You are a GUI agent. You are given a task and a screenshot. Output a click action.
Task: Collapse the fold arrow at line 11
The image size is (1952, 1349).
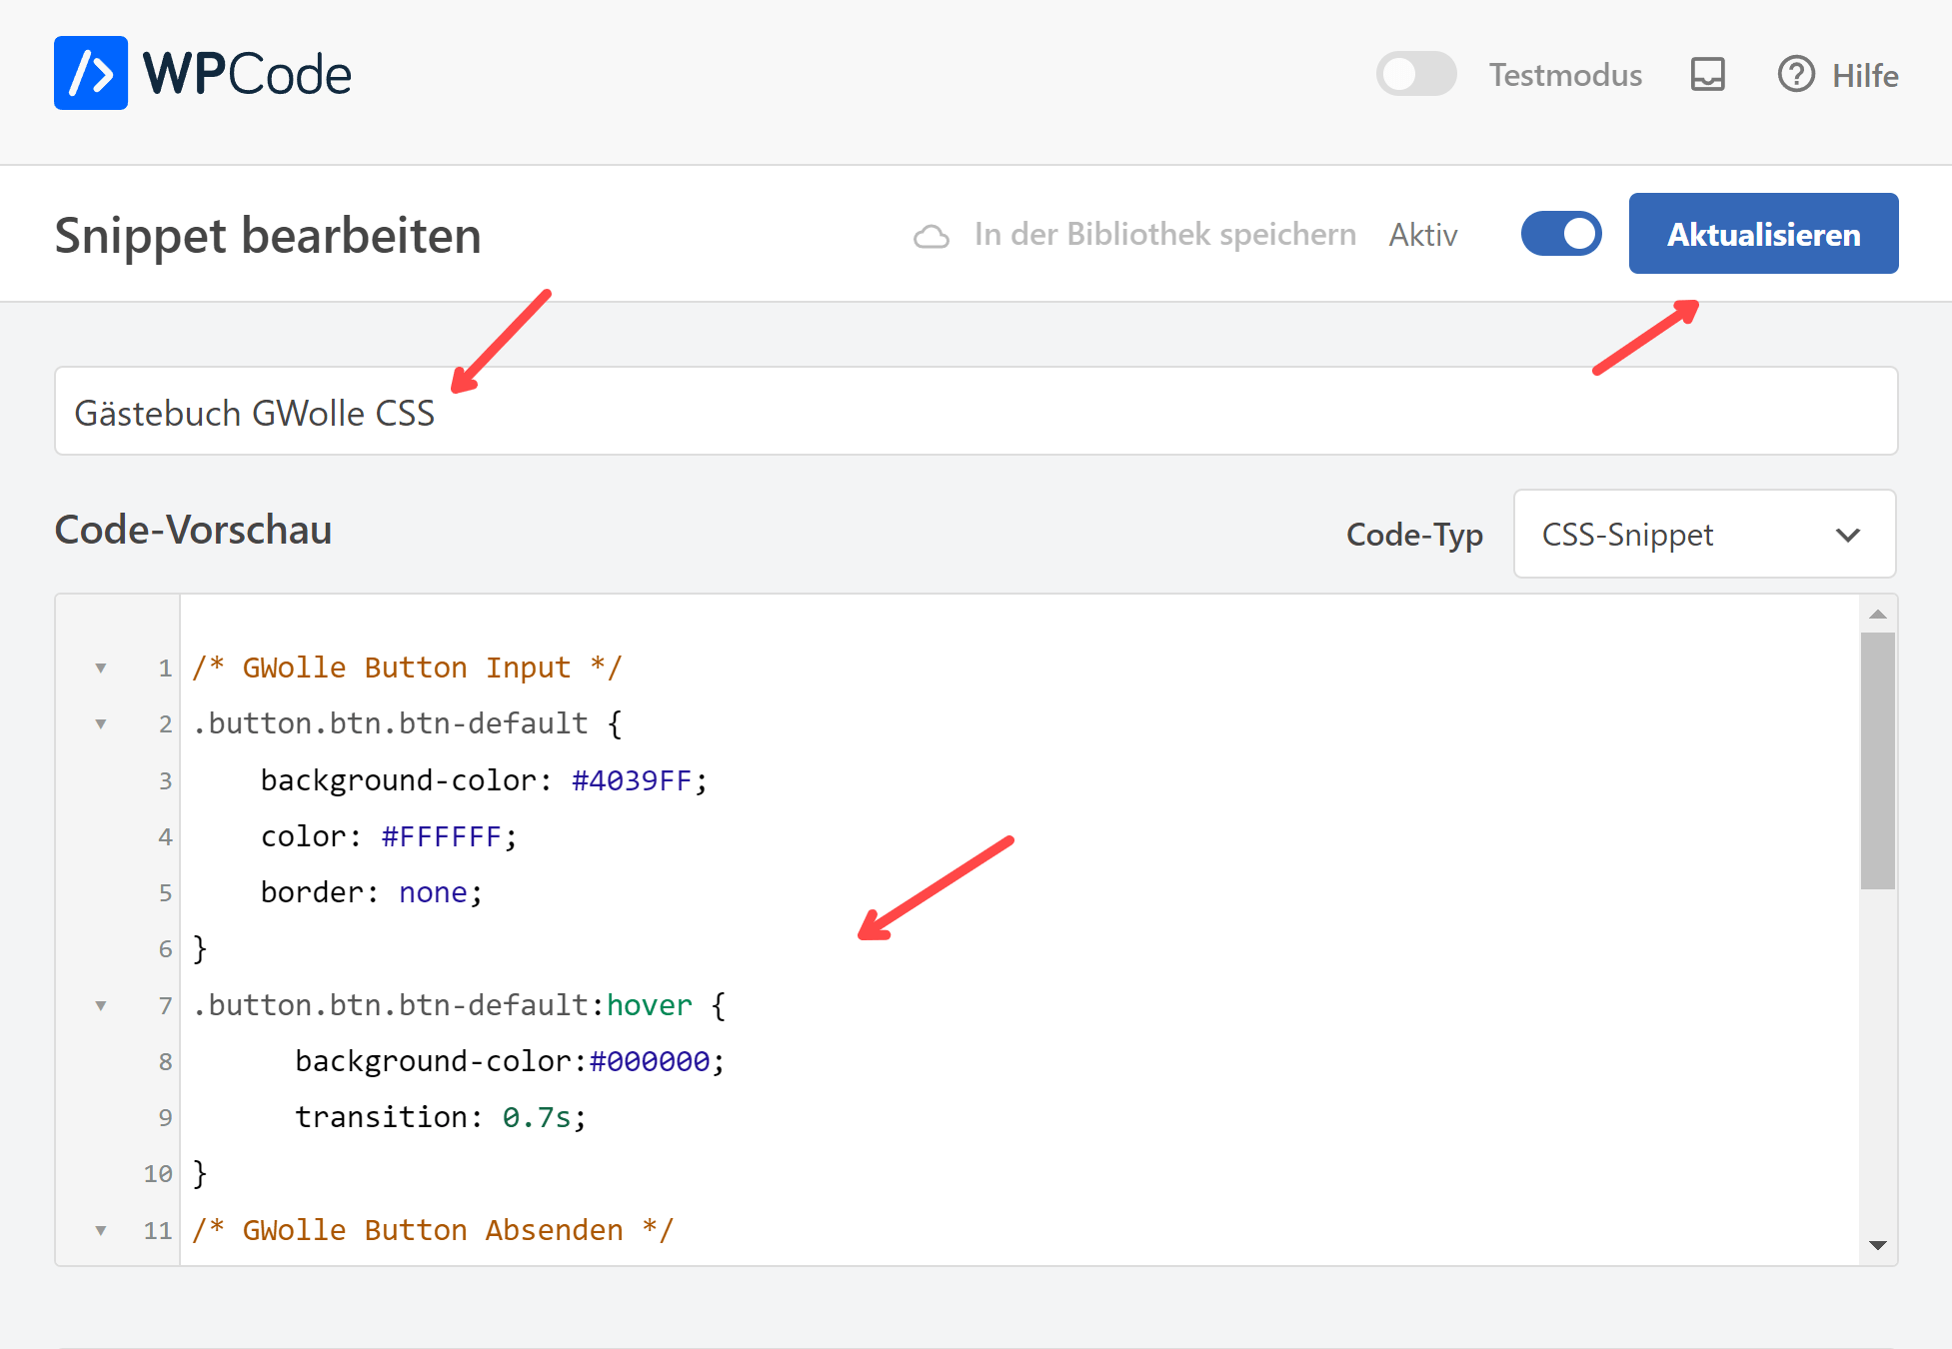tap(101, 1230)
